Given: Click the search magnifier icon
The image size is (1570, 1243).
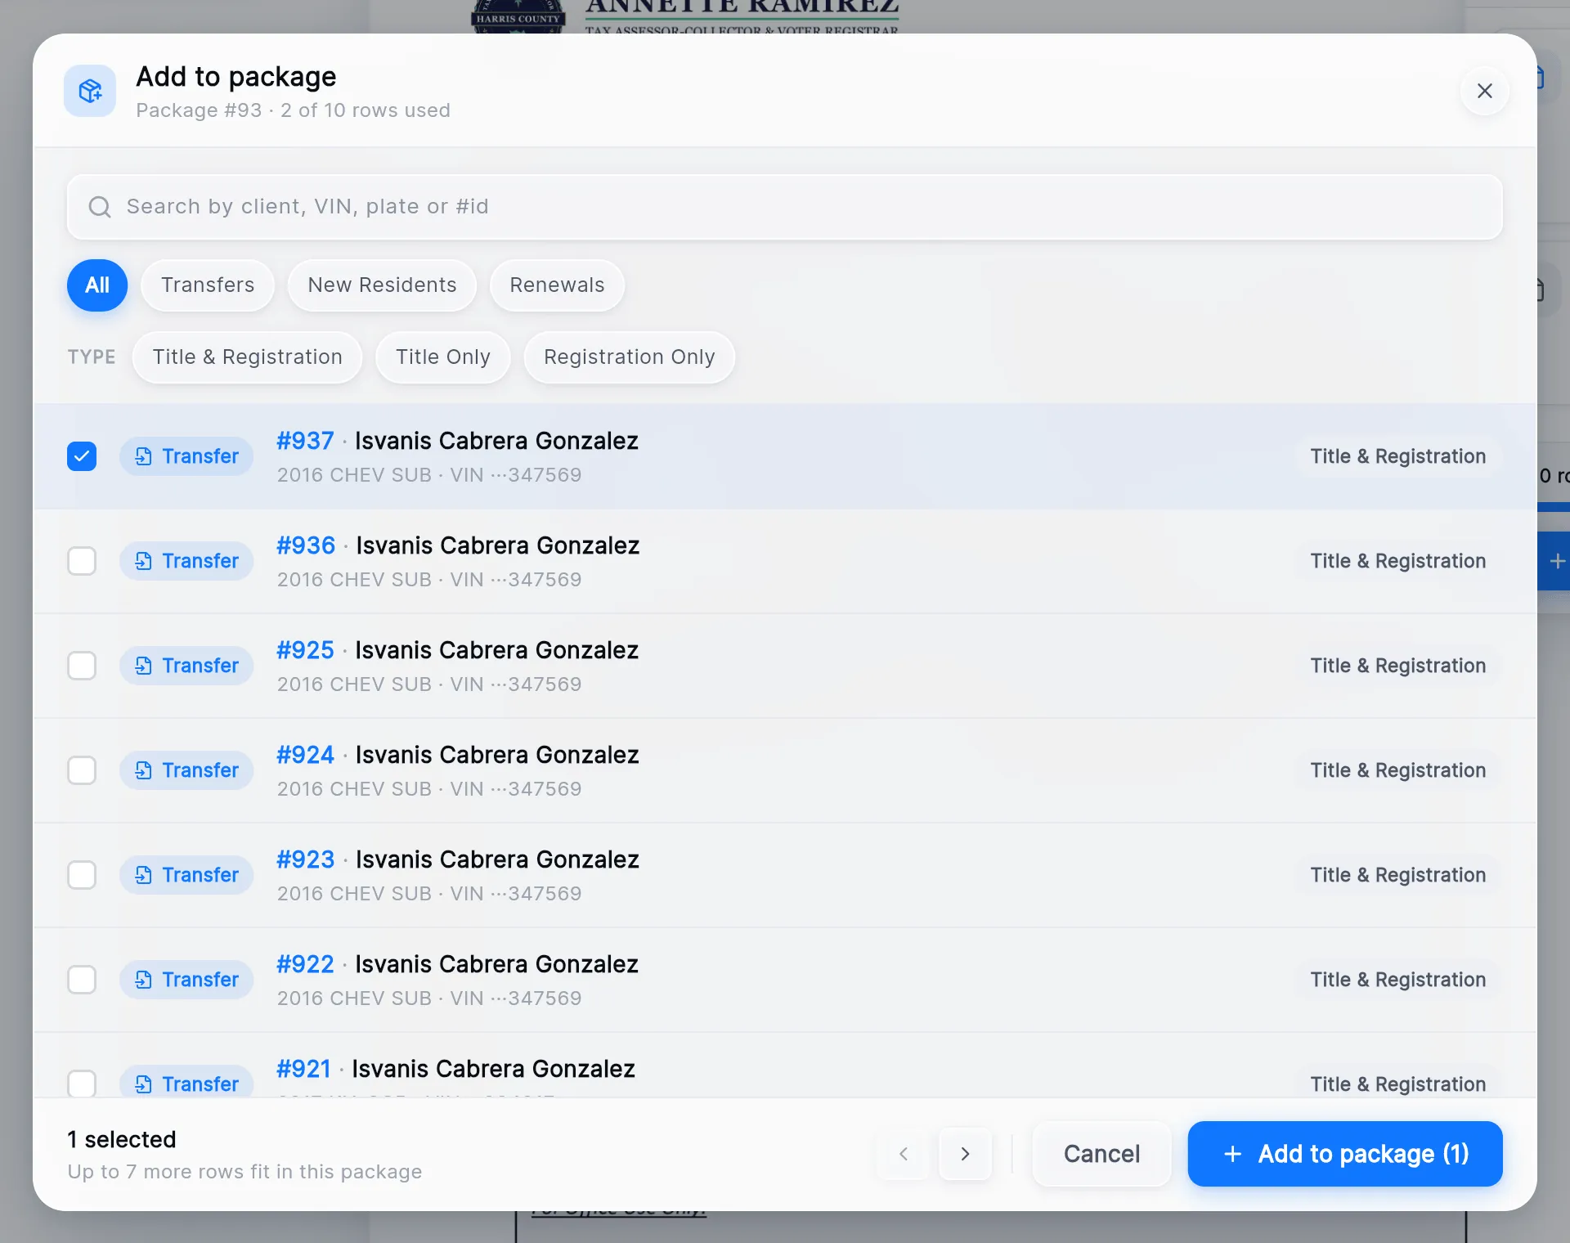Looking at the screenshot, I should 100,207.
